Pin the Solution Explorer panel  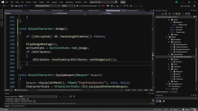coord(194,10)
